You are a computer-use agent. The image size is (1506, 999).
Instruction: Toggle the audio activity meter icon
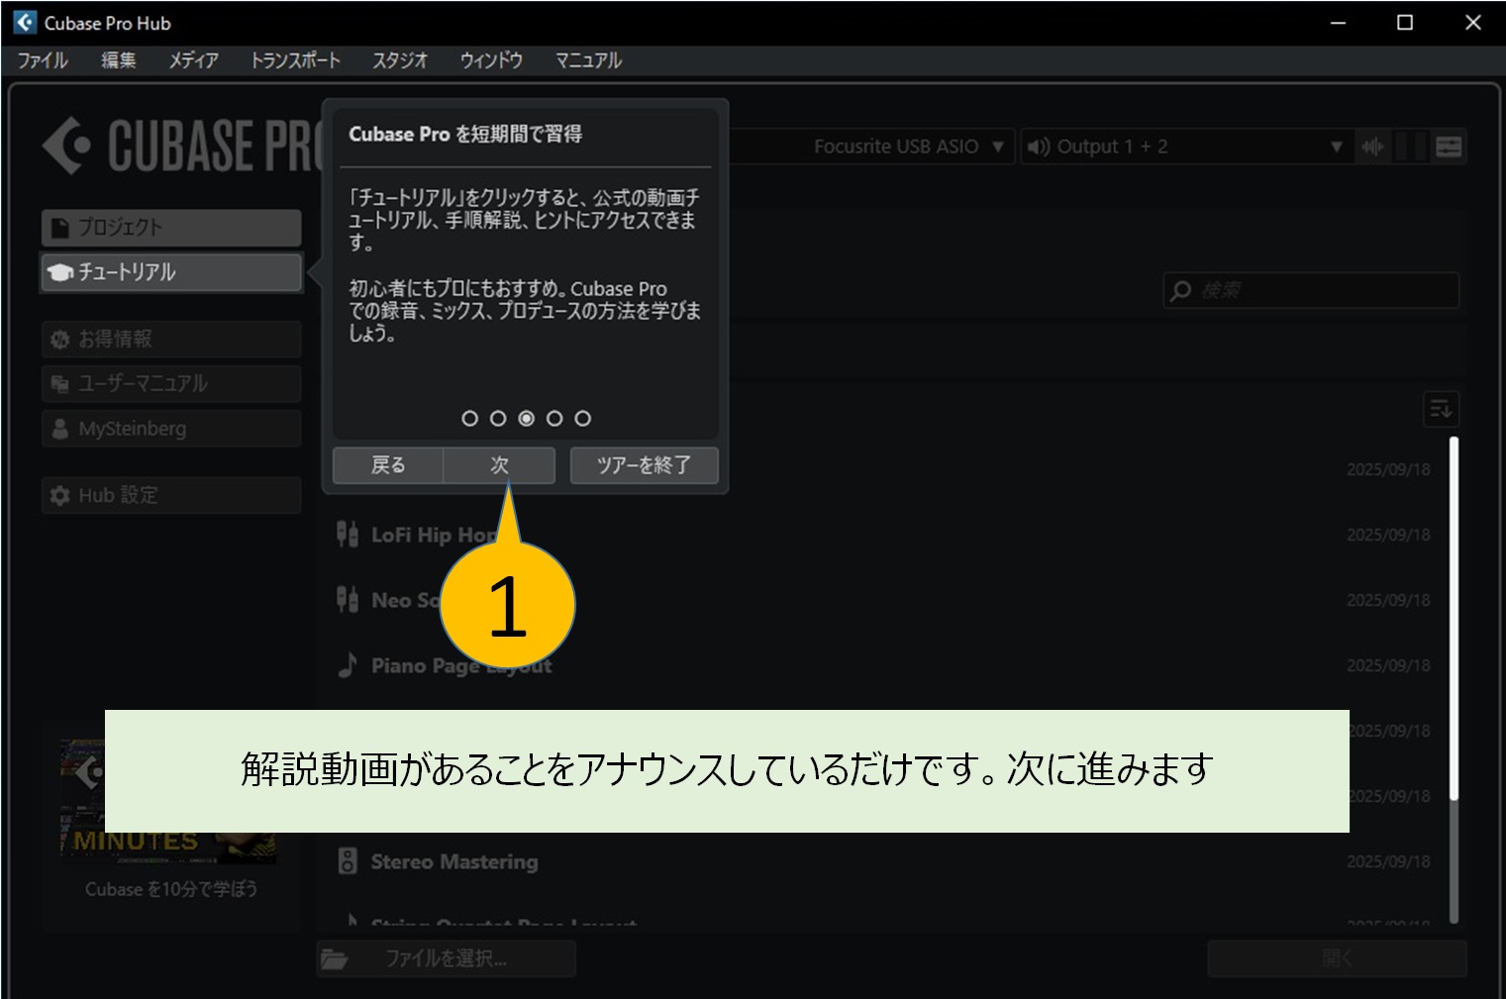coord(1372,146)
